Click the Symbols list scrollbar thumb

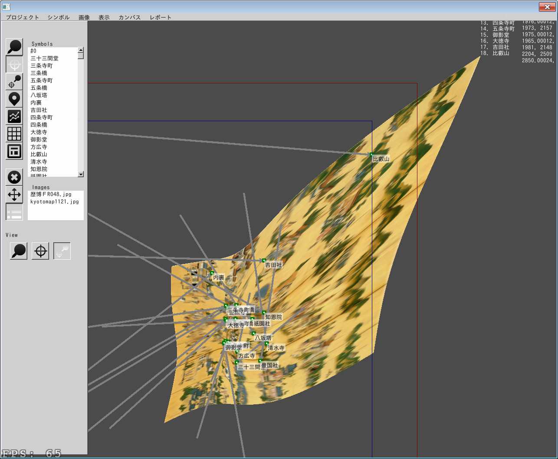81,56
